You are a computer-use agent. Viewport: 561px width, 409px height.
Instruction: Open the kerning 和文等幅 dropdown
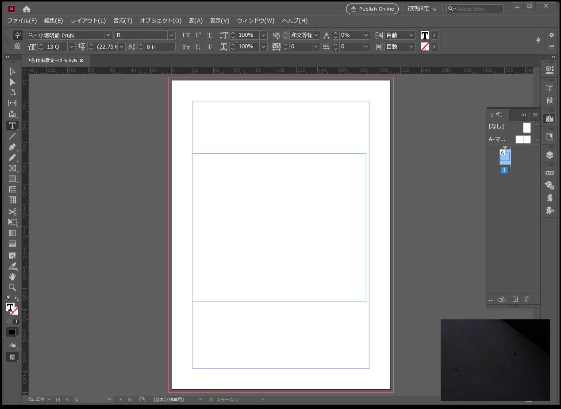tap(316, 35)
